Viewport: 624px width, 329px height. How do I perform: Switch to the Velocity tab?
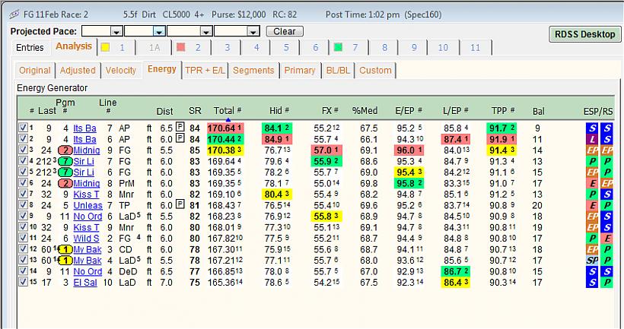pos(120,71)
